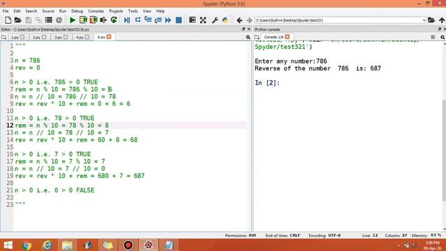
Task: Run the current cell
Action: [x=83, y=20]
